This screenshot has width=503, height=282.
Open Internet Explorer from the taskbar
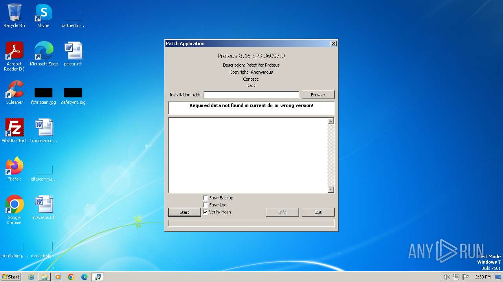(x=31, y=277)
